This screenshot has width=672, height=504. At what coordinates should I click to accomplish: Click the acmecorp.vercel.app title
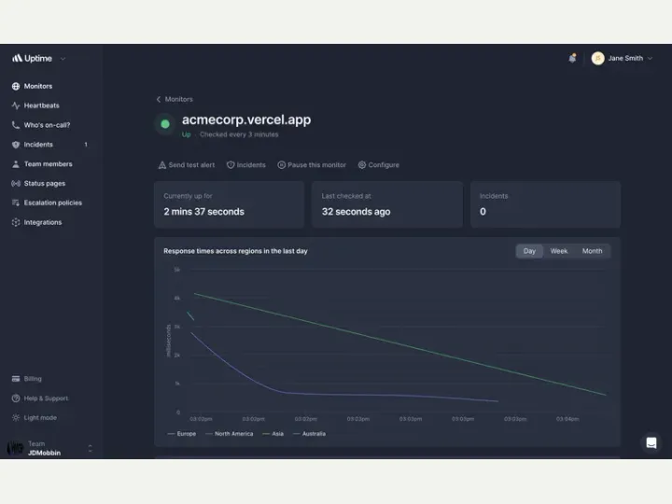[x=246, y=119]
